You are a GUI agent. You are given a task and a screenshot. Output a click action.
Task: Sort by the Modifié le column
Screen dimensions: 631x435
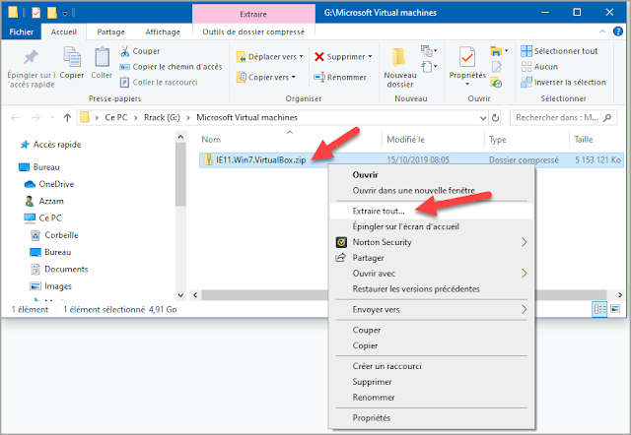pos(433,140)
